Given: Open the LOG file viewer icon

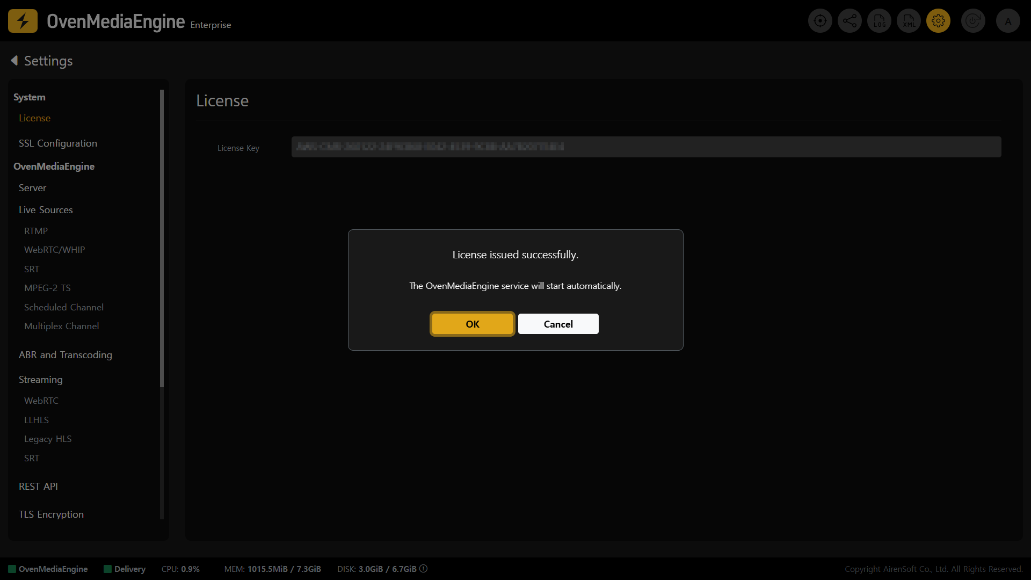Looking at the screenshot, I should 879,21.
